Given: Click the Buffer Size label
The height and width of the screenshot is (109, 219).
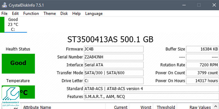Looking at the screenshot, I should [x=175, y=49].
